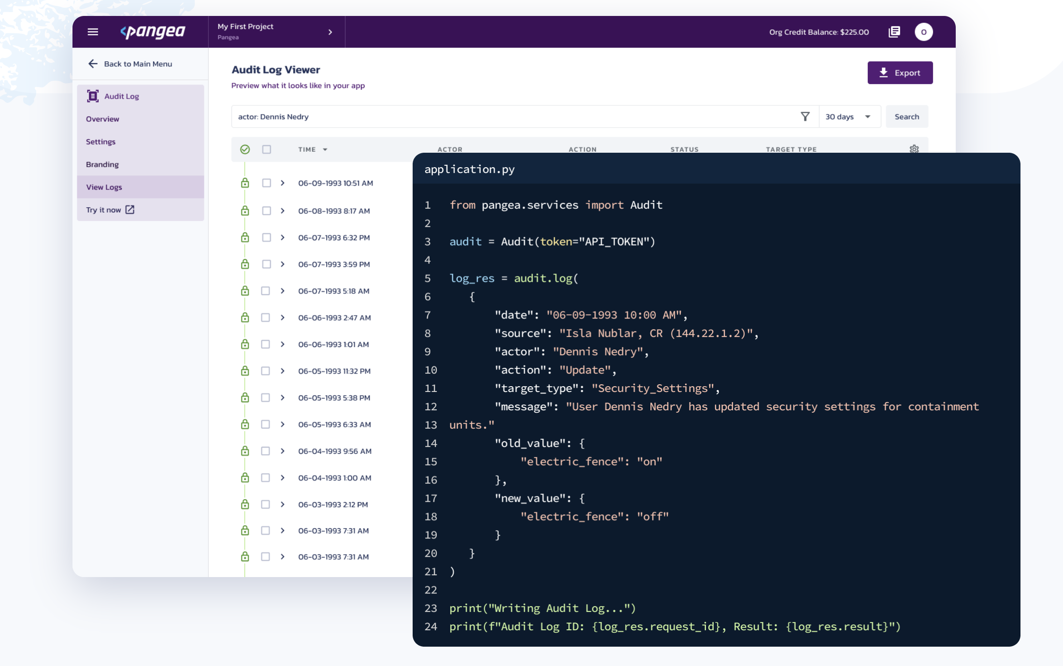Viewport: 1063px width, 666px height.
Task: Open the documentation library icon
Action: coord(894,32)
